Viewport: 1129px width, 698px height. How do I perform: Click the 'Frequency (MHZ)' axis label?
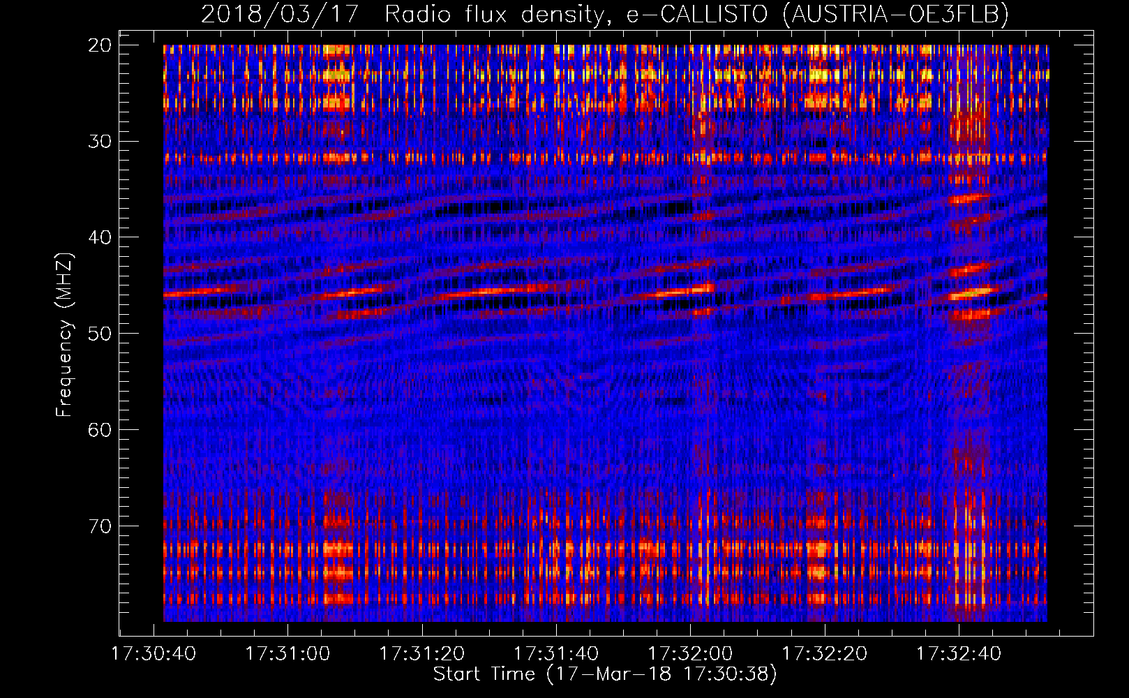(64, 335)
